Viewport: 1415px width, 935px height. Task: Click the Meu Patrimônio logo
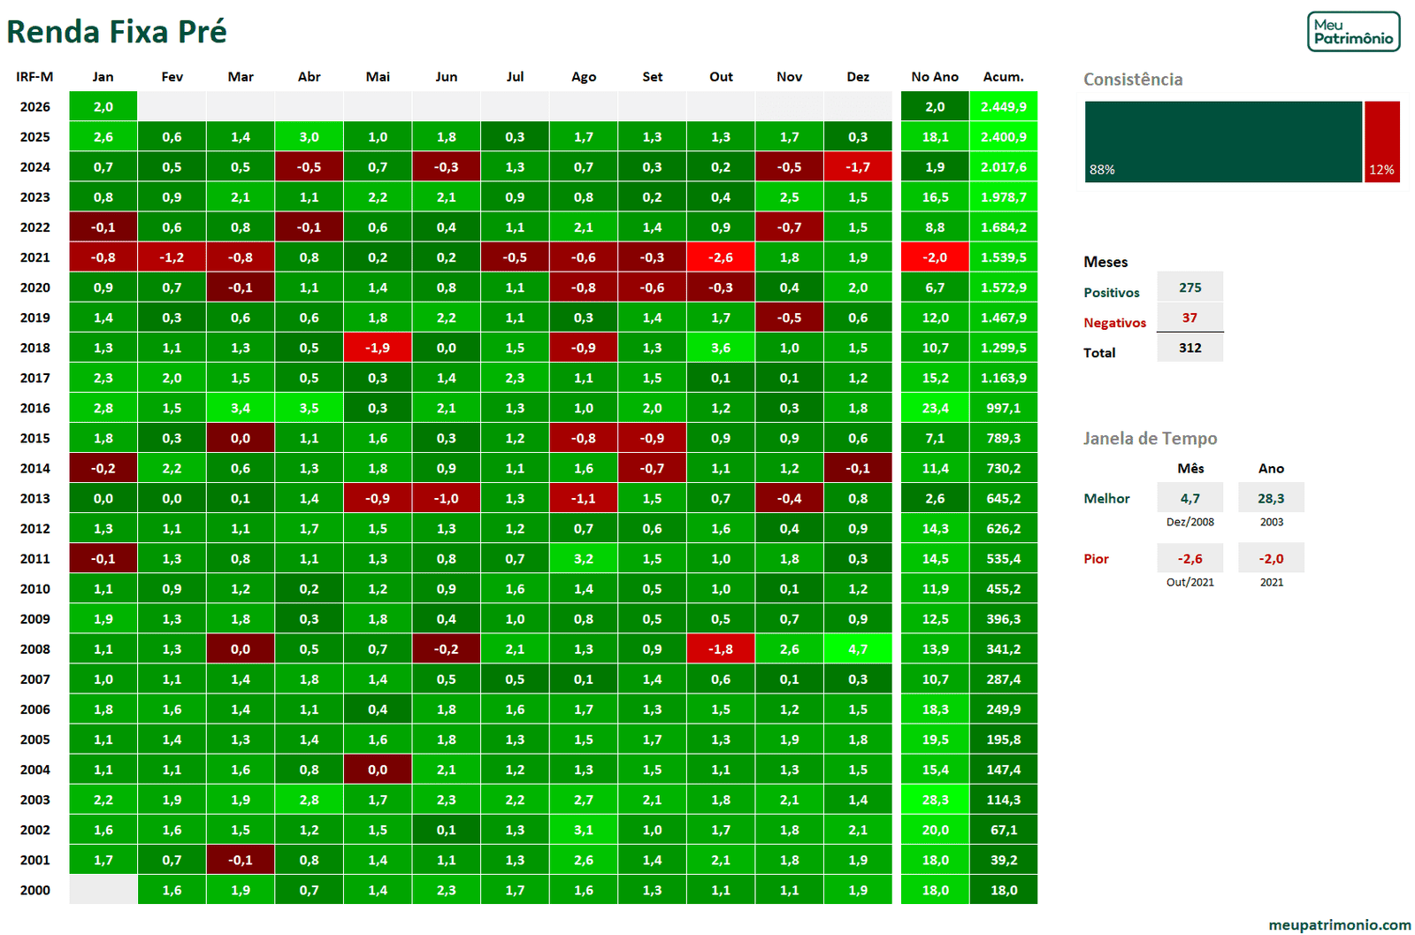point(1353,32)
